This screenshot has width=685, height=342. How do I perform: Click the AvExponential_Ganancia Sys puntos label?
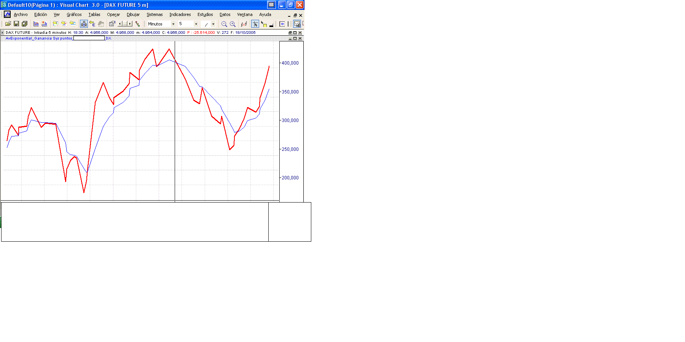pos(39,38)
